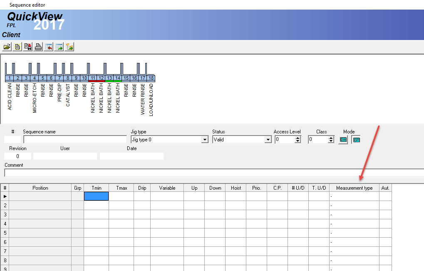424x271 pixels.
Task: Click the LOAD/UNLOAD station 18
Action: click(x=151, y=78)
